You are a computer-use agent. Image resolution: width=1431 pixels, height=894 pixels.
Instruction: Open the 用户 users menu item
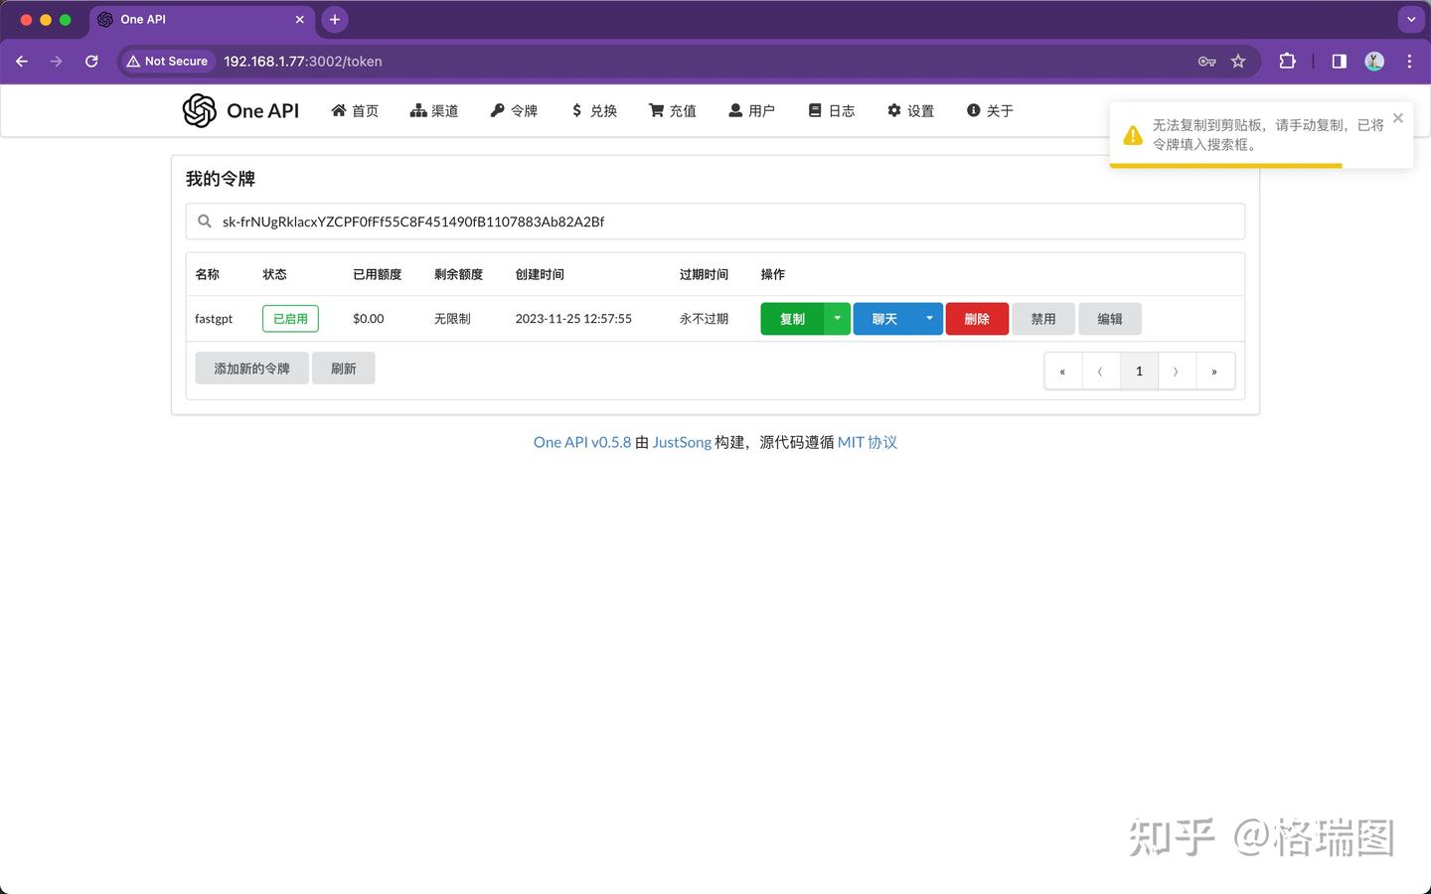751,111
